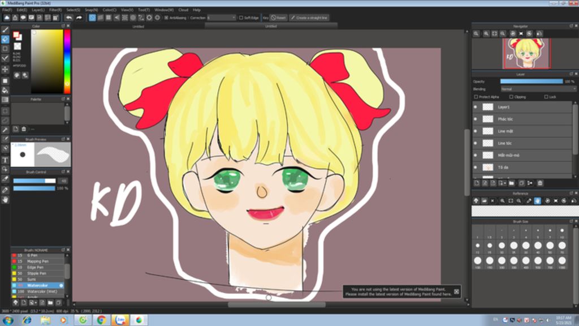
Task: Hide the Phác tóc layer
Action: (476, 119)
